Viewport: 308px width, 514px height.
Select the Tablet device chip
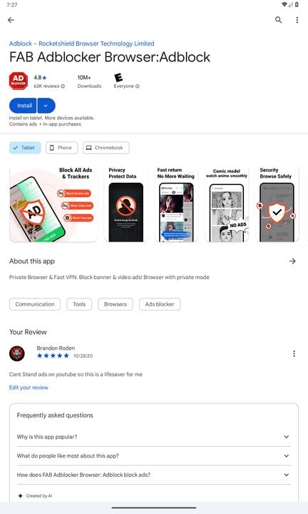point(25,148)
